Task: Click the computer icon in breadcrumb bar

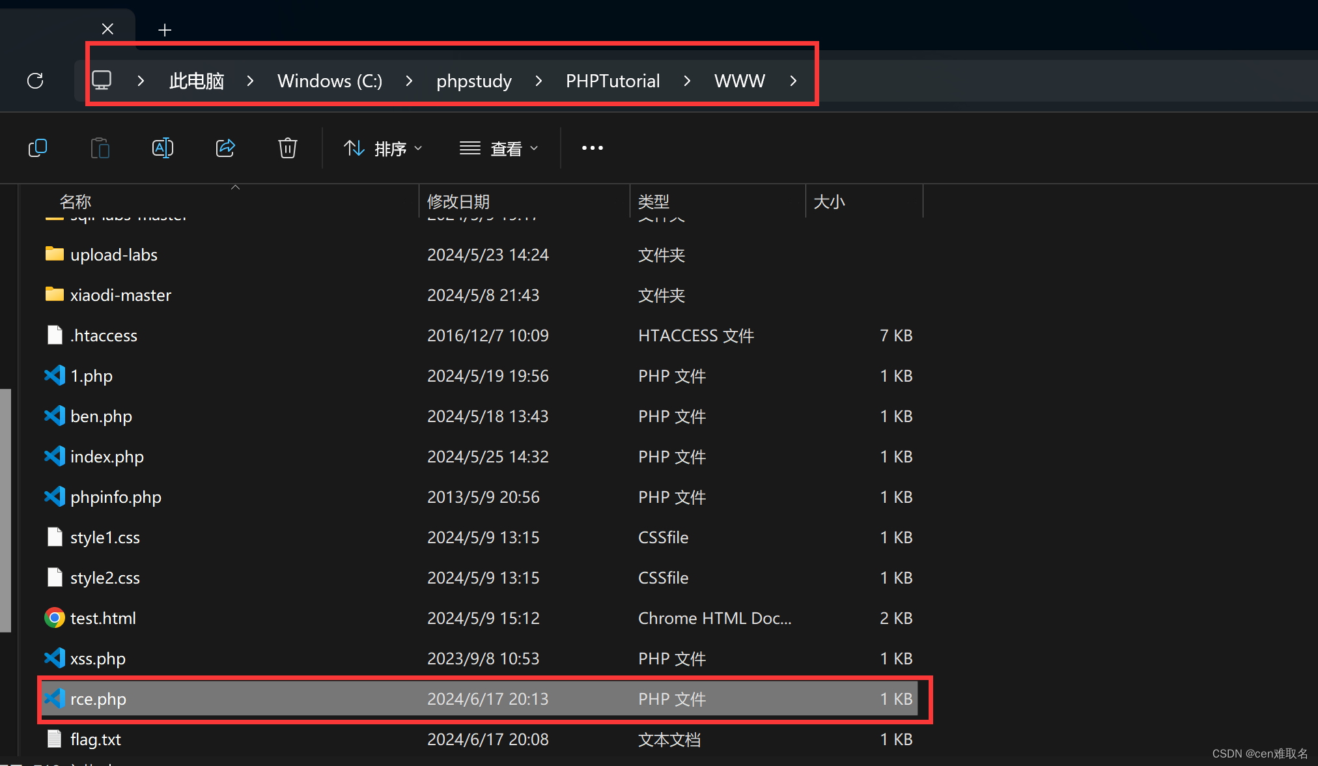Action: 102,79
